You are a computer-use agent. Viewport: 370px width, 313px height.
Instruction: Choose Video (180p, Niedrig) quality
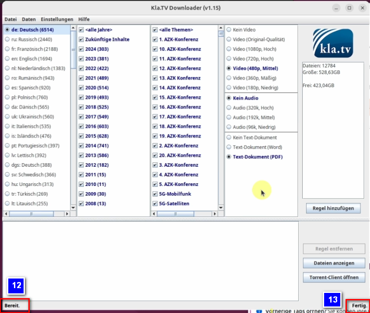(252, 88)
